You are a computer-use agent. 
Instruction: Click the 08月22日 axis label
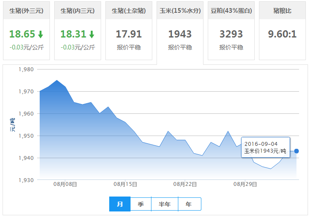185,184
